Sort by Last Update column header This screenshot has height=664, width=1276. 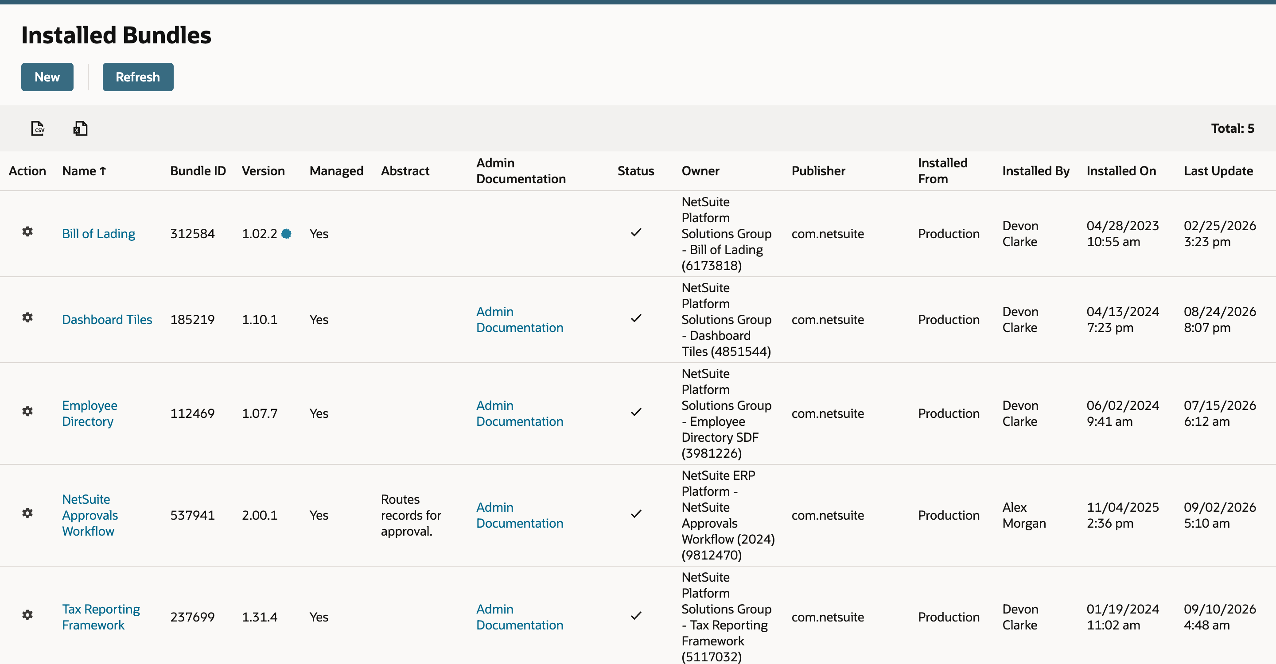[1218, 171]
